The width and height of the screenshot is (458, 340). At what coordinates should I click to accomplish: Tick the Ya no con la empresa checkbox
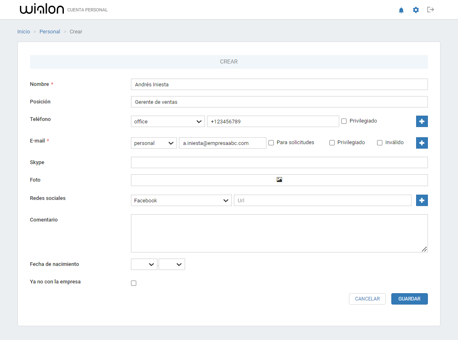click(x=133, y=283)
